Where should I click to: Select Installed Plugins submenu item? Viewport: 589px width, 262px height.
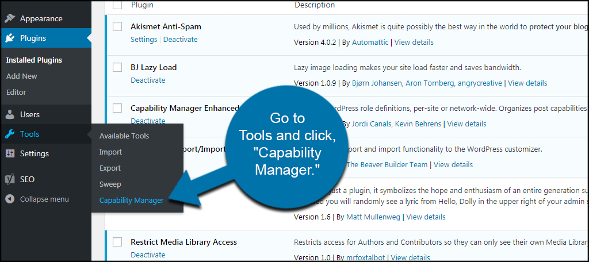(34, 60)
